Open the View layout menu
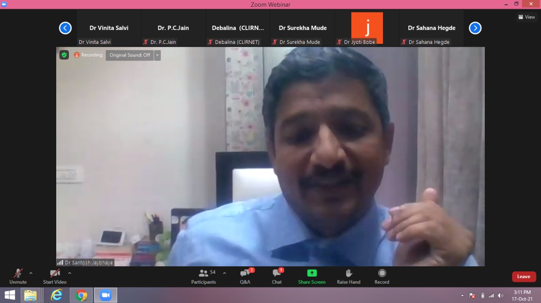The height and width of the screenshot is (303, 541). (527, 17)
